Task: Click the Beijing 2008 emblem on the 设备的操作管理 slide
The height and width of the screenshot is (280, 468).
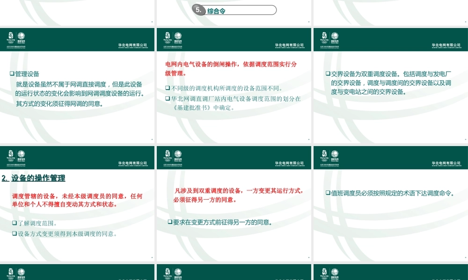Action: (11, 156)
